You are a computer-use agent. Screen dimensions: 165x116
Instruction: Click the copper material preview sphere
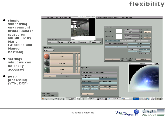coord(46,56)
